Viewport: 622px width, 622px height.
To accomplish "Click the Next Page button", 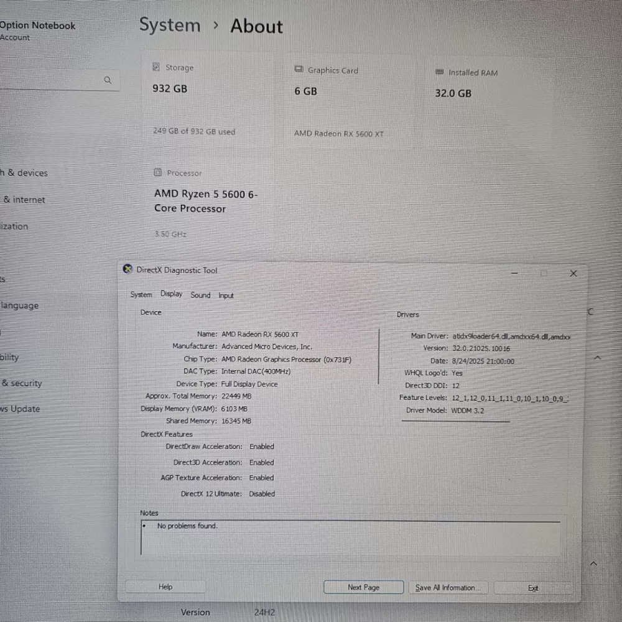I will pos(364,587).
